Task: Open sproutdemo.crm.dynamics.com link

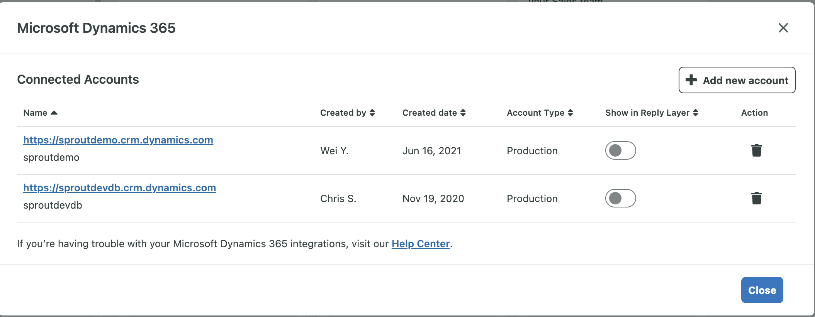Action: point(118,140)
